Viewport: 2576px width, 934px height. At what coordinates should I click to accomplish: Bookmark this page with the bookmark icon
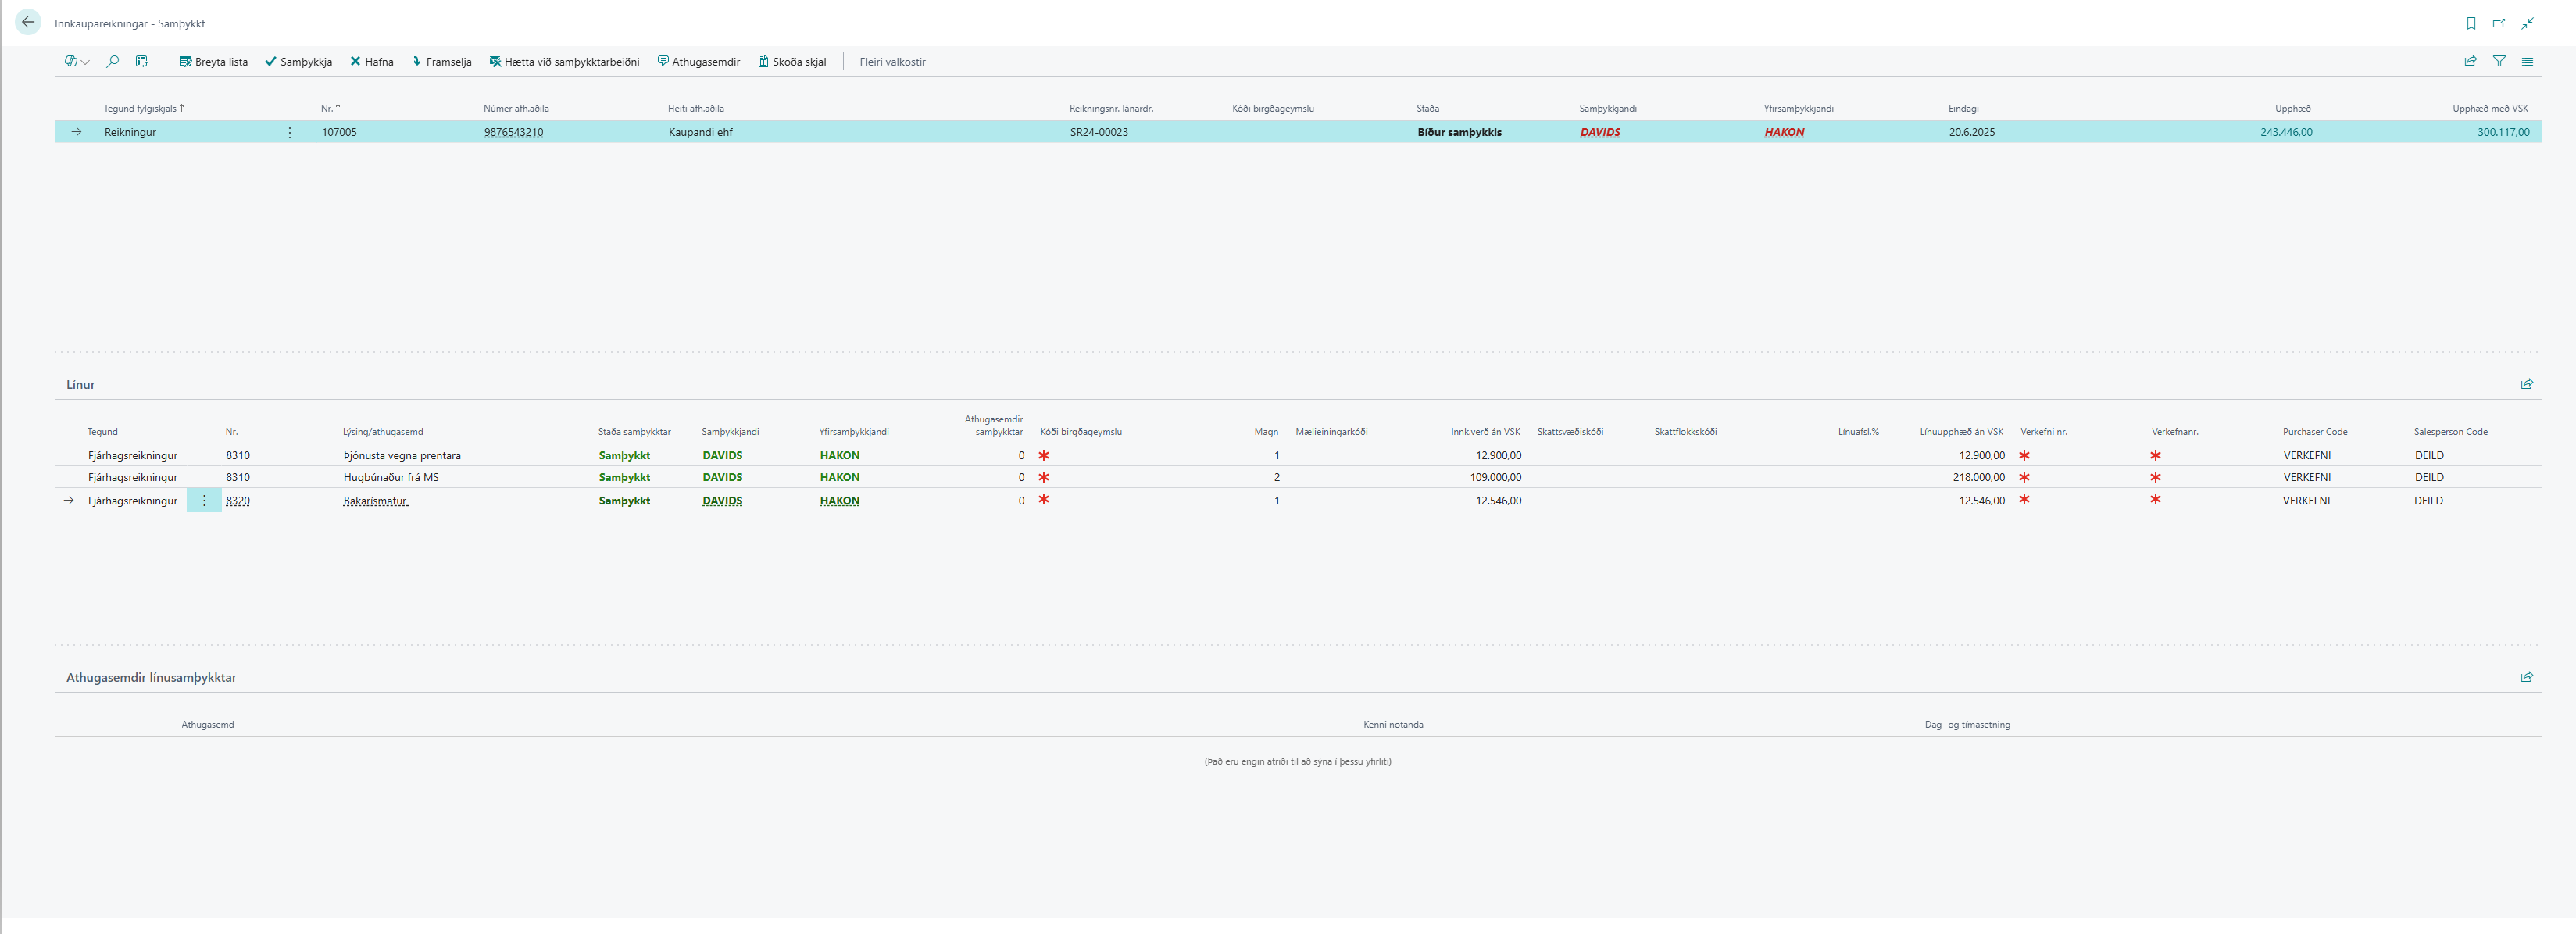[x=2471, y=23]
